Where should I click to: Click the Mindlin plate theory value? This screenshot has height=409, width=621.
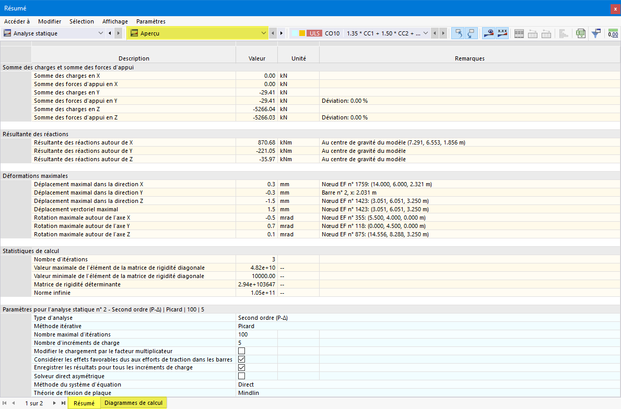coord(249,393)
